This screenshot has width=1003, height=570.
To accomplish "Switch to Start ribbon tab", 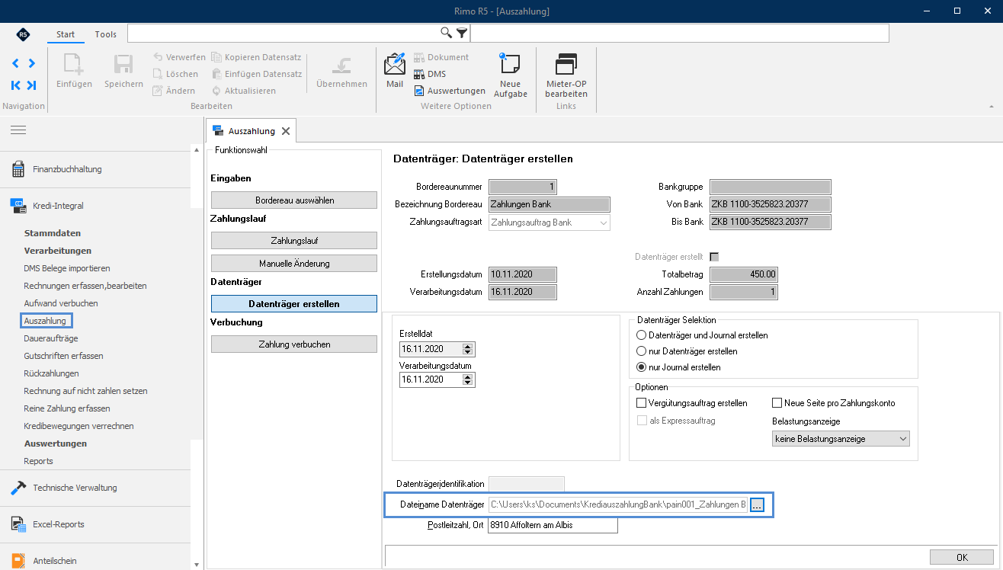I will click(66, 34).
